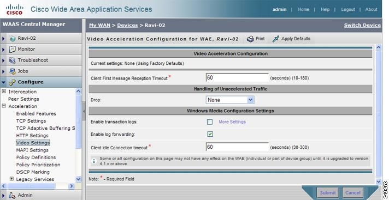Click the Monitor sidebar label
The image size is (389, 200).
(x=26, y=49)
